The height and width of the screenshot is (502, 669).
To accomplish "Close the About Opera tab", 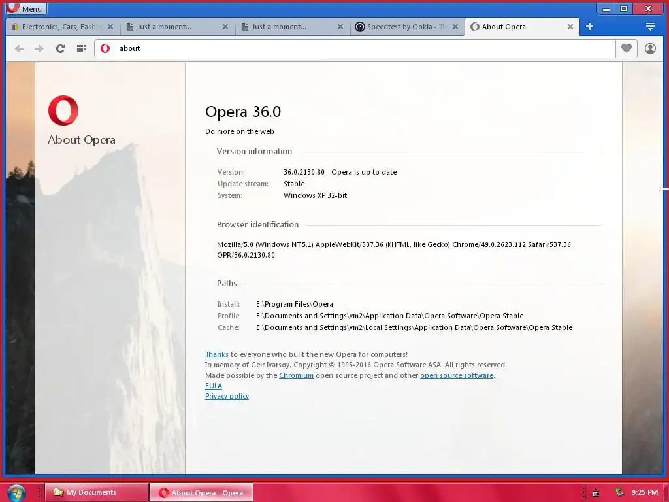I will pos(570,27).
